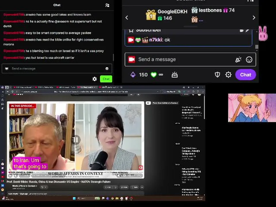Open Microsoft Teams icon in taskbar
This screenshot has height=207, width=276.
coord(108,198)
